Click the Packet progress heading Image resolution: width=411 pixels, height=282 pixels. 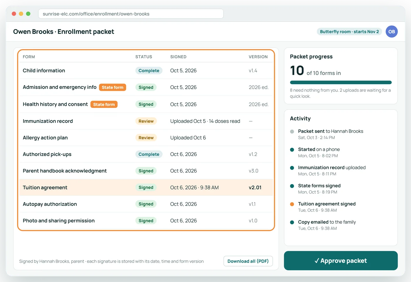pyautogui.click(x=311, y=57)
